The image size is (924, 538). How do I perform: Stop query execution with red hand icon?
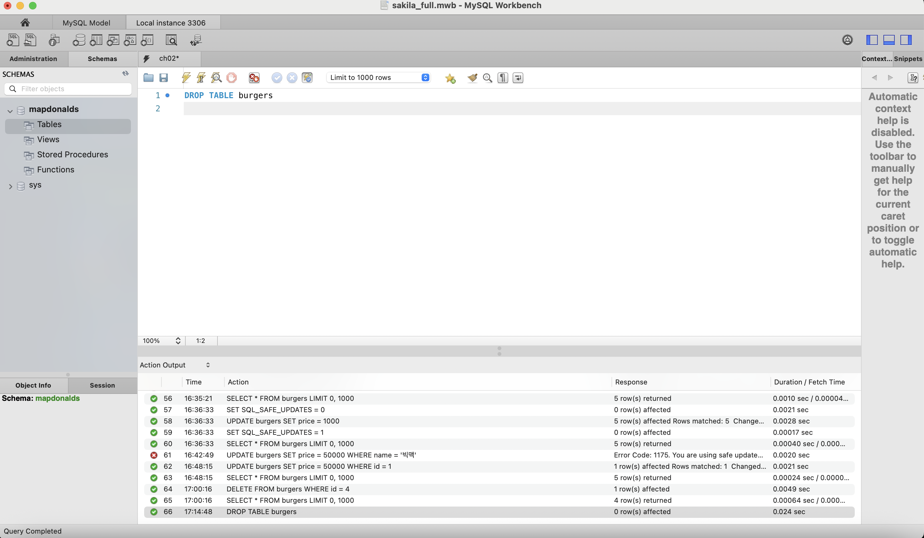click(x=232, y=78)
